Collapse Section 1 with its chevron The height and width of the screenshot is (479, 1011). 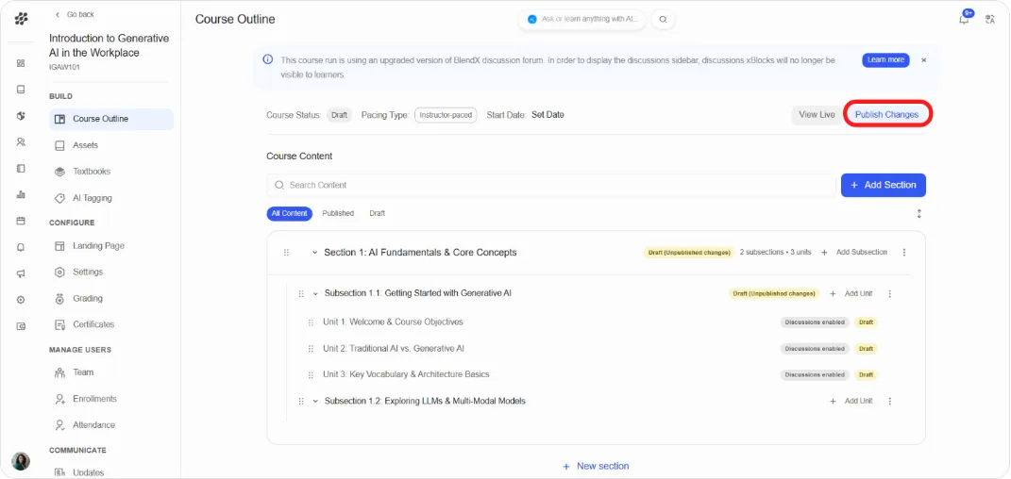point(315,253)
